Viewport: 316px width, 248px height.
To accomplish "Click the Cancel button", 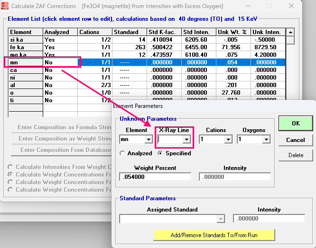I will point(296,140).
